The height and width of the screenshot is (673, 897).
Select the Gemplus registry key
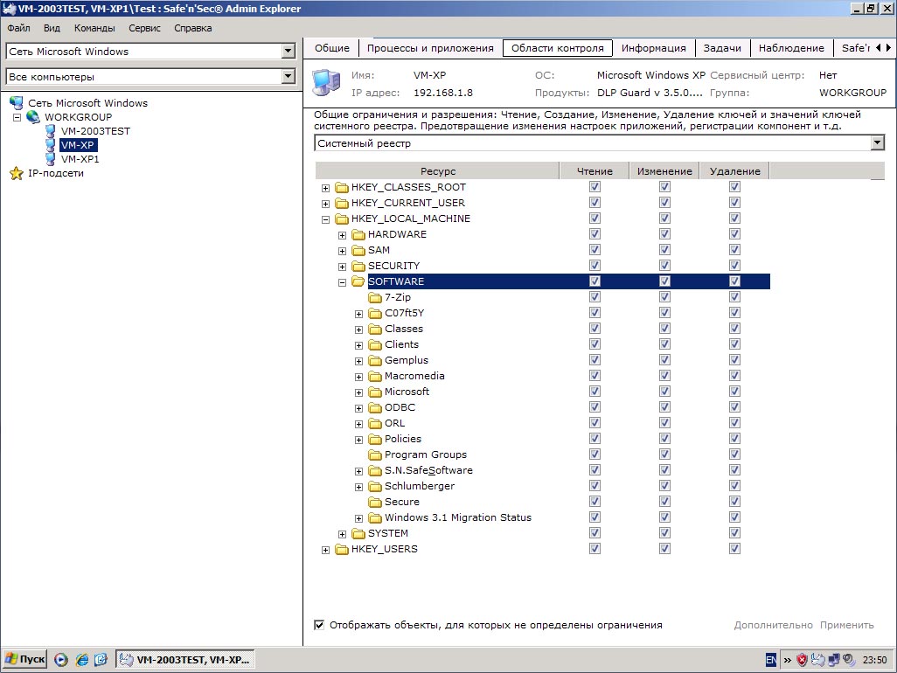pyautogui.click(x=407, y=360)
